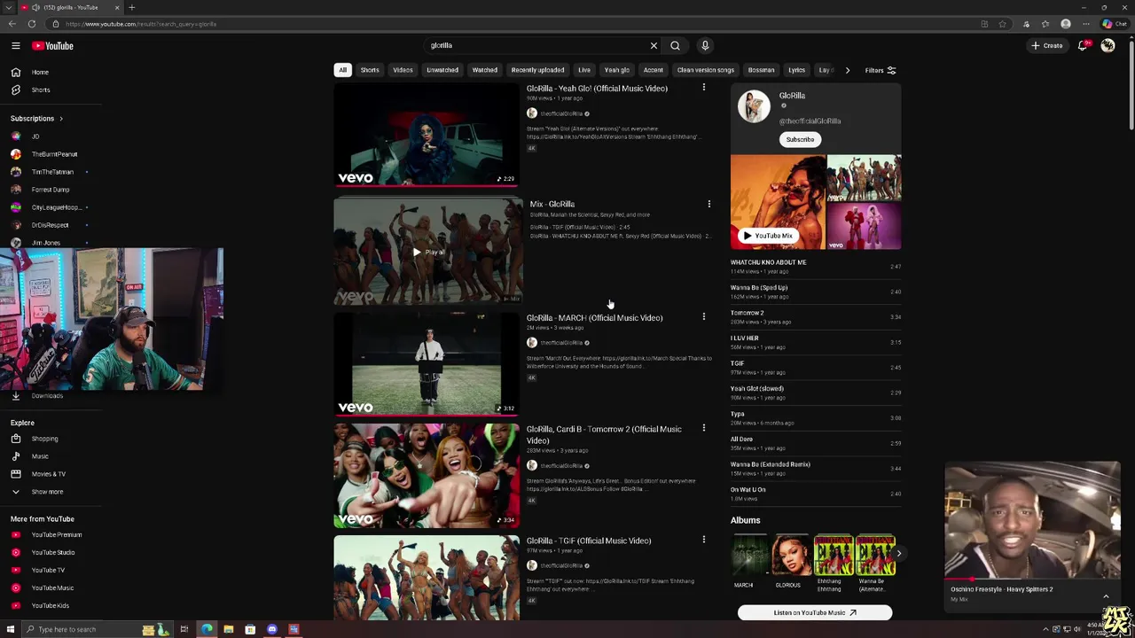Open the Forrest Dump subscription channel
This screenshot has width=1135, height=638.
click(x=51, y=190)
